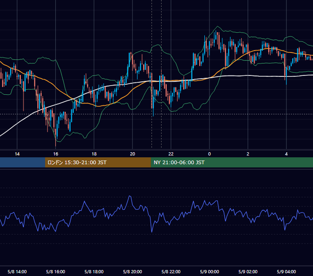Viewport: 313px width, 276px height.
Task: Click the 5/8 18:00 label on indicator axis
Action: point(94,271)
